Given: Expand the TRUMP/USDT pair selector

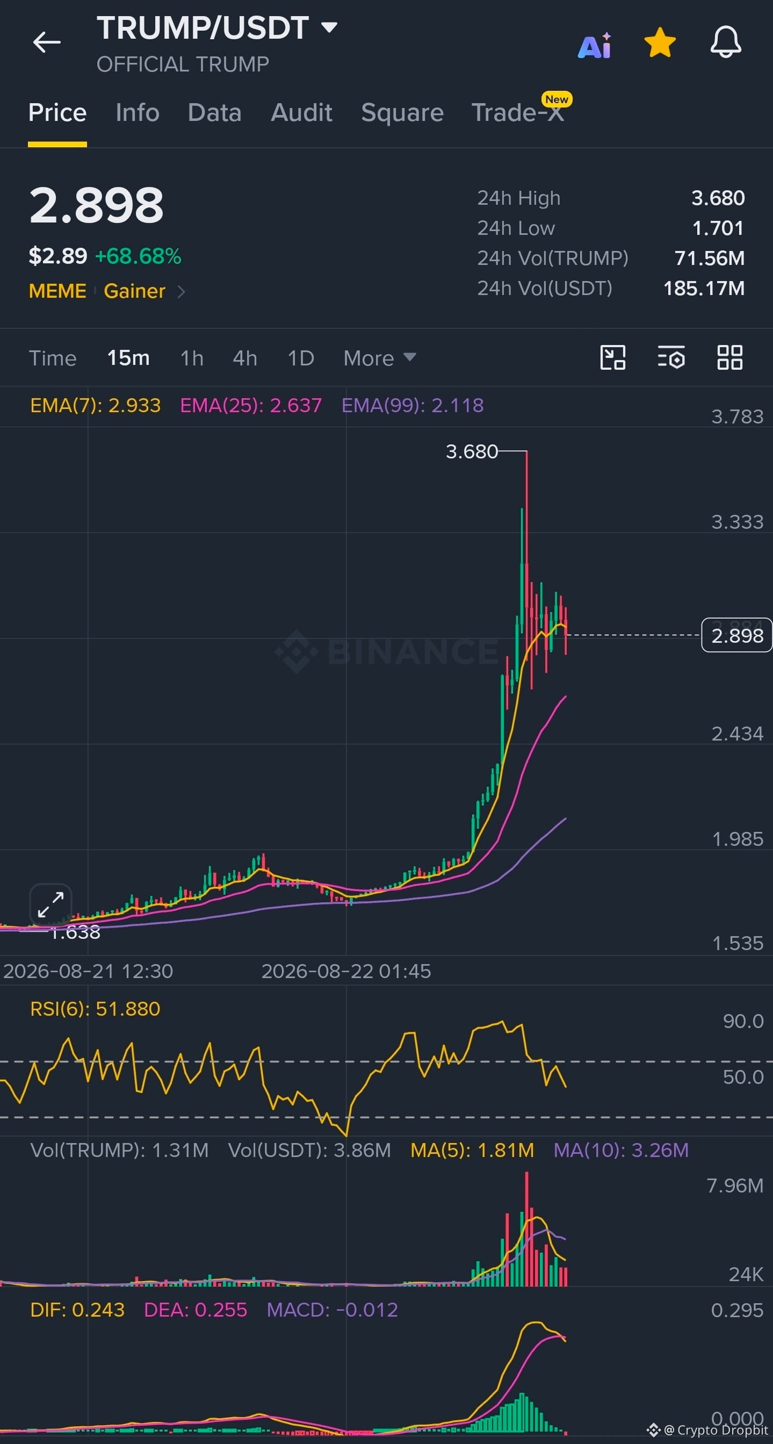Looking at the screenshot, I should [x=329, y=27].
